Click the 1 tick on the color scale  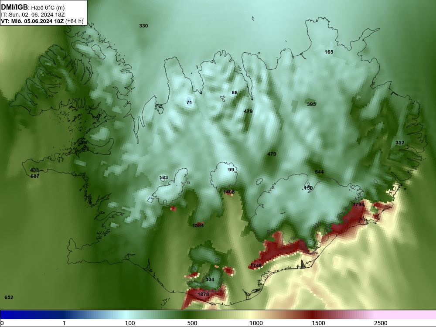click(x=64, y=323)
